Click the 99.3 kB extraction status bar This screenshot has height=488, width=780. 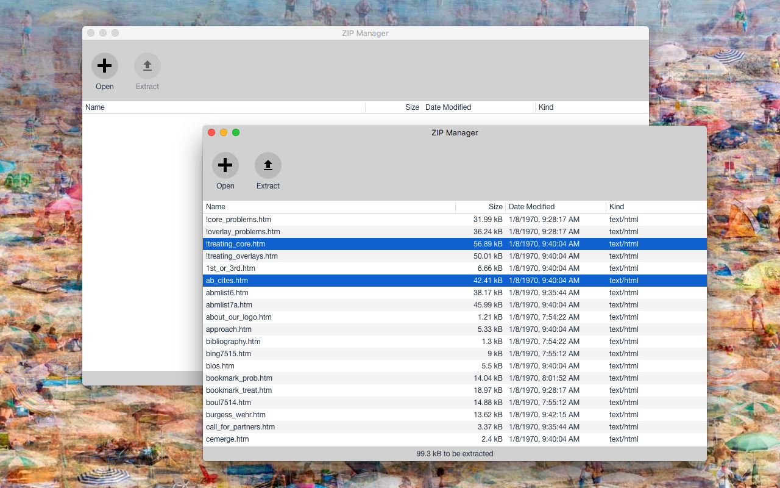(454, 454)
